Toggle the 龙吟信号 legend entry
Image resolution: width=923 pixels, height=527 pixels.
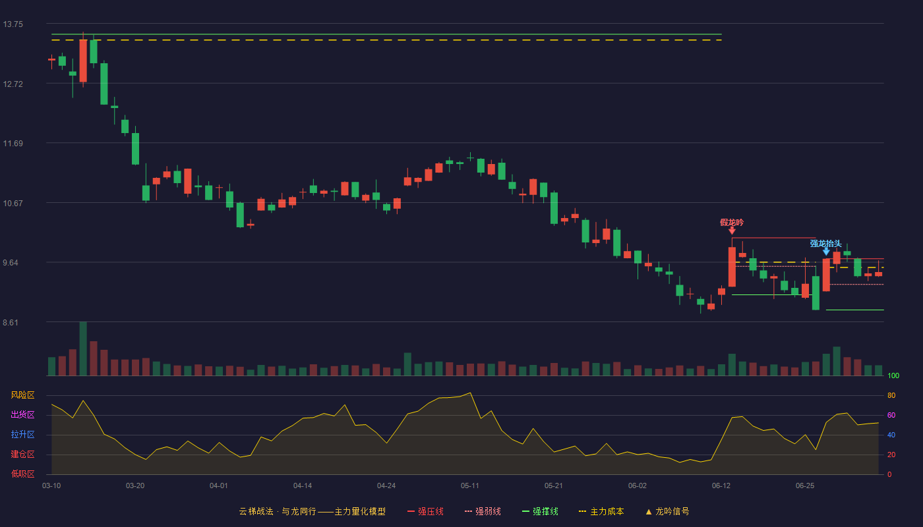click(x=667, y=511)
